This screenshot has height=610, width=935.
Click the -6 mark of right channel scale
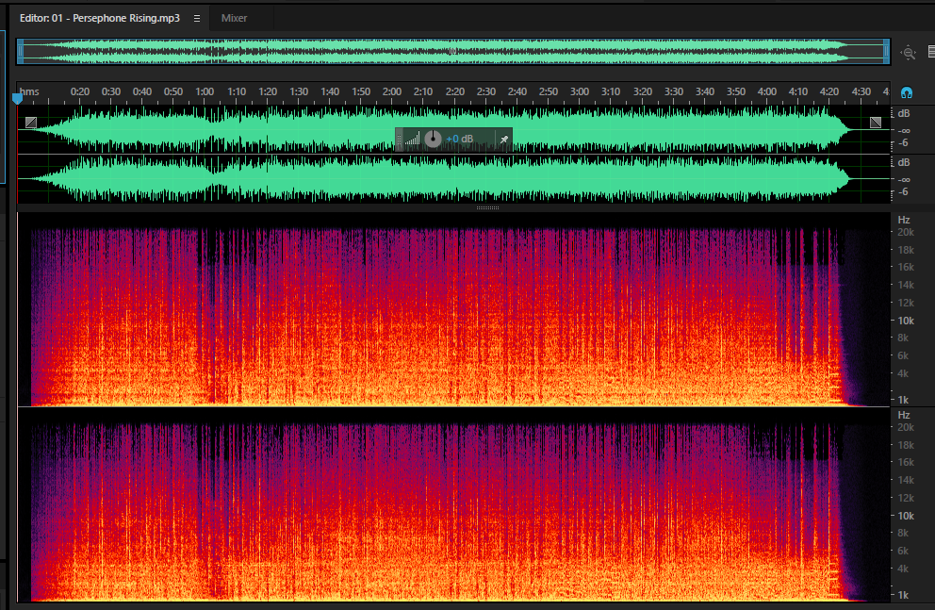[903, 191]
